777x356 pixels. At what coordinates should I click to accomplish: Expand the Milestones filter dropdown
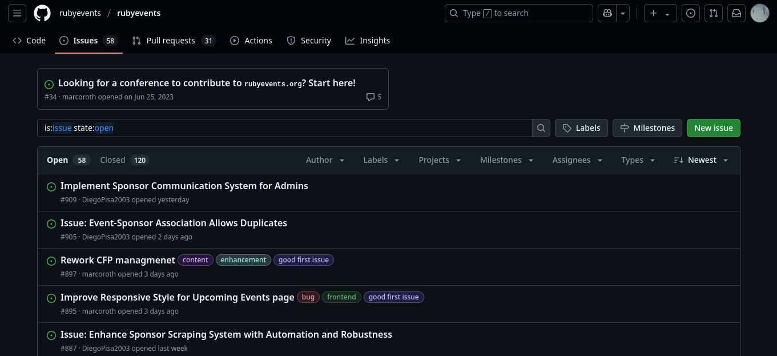pos(507,160)
